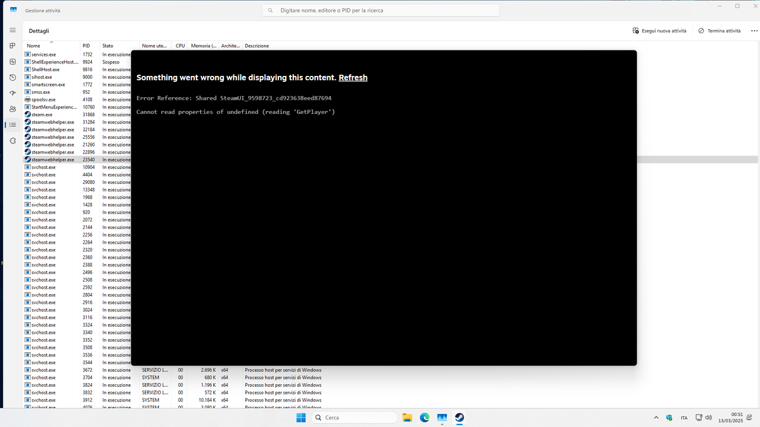The width and height of the screenshot is (760, 427).
Task: Open the Services view via the gear icon
Action: pos(12,141)
